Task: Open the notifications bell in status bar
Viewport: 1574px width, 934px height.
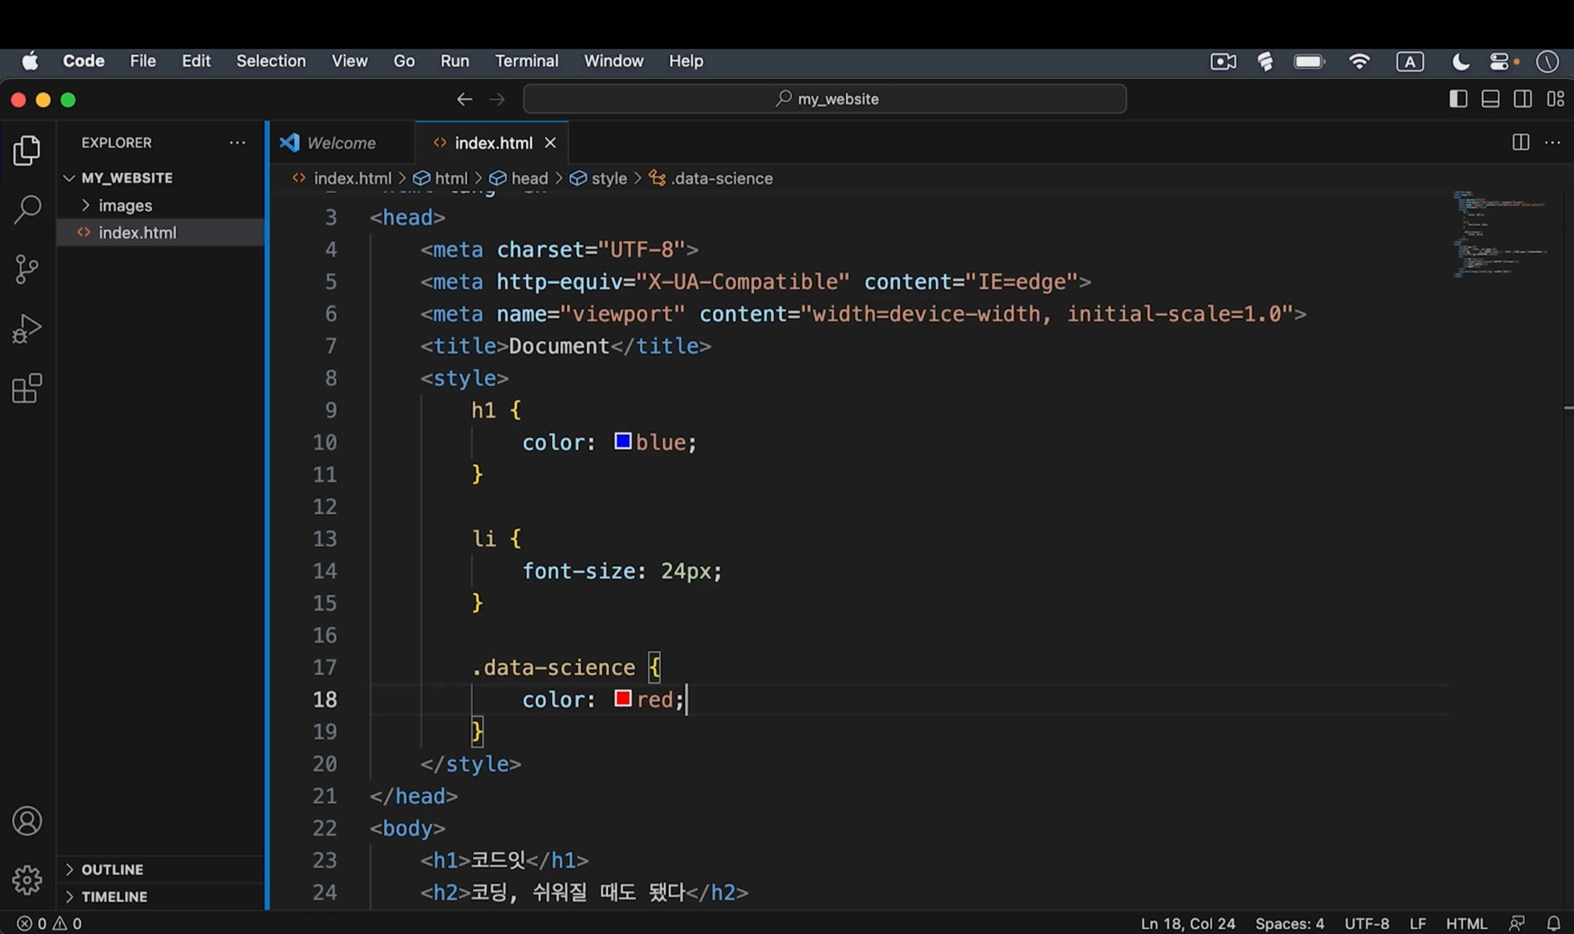Action: pos(1554,923)
